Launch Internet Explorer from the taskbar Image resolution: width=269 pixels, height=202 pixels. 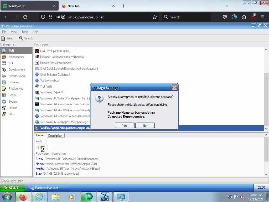tap(39, 197)
